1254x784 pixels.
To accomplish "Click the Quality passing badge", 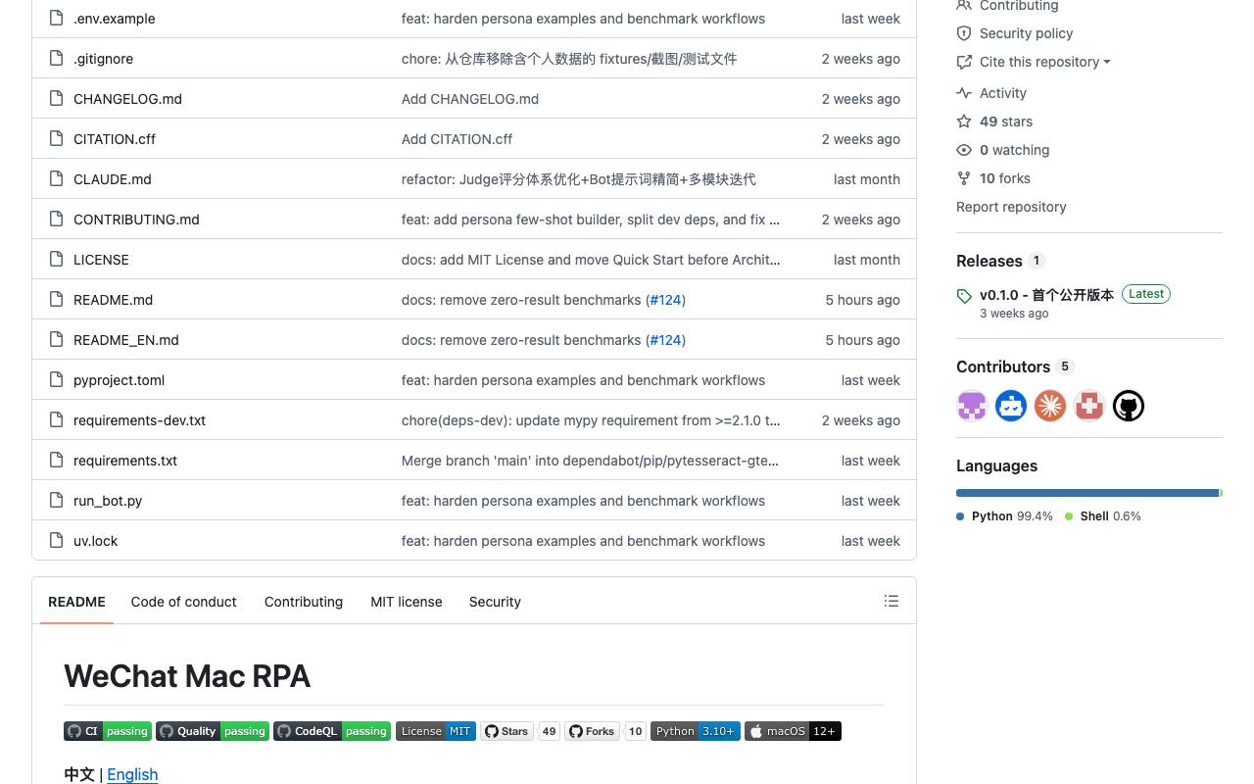I will click(x=213, y=731).
